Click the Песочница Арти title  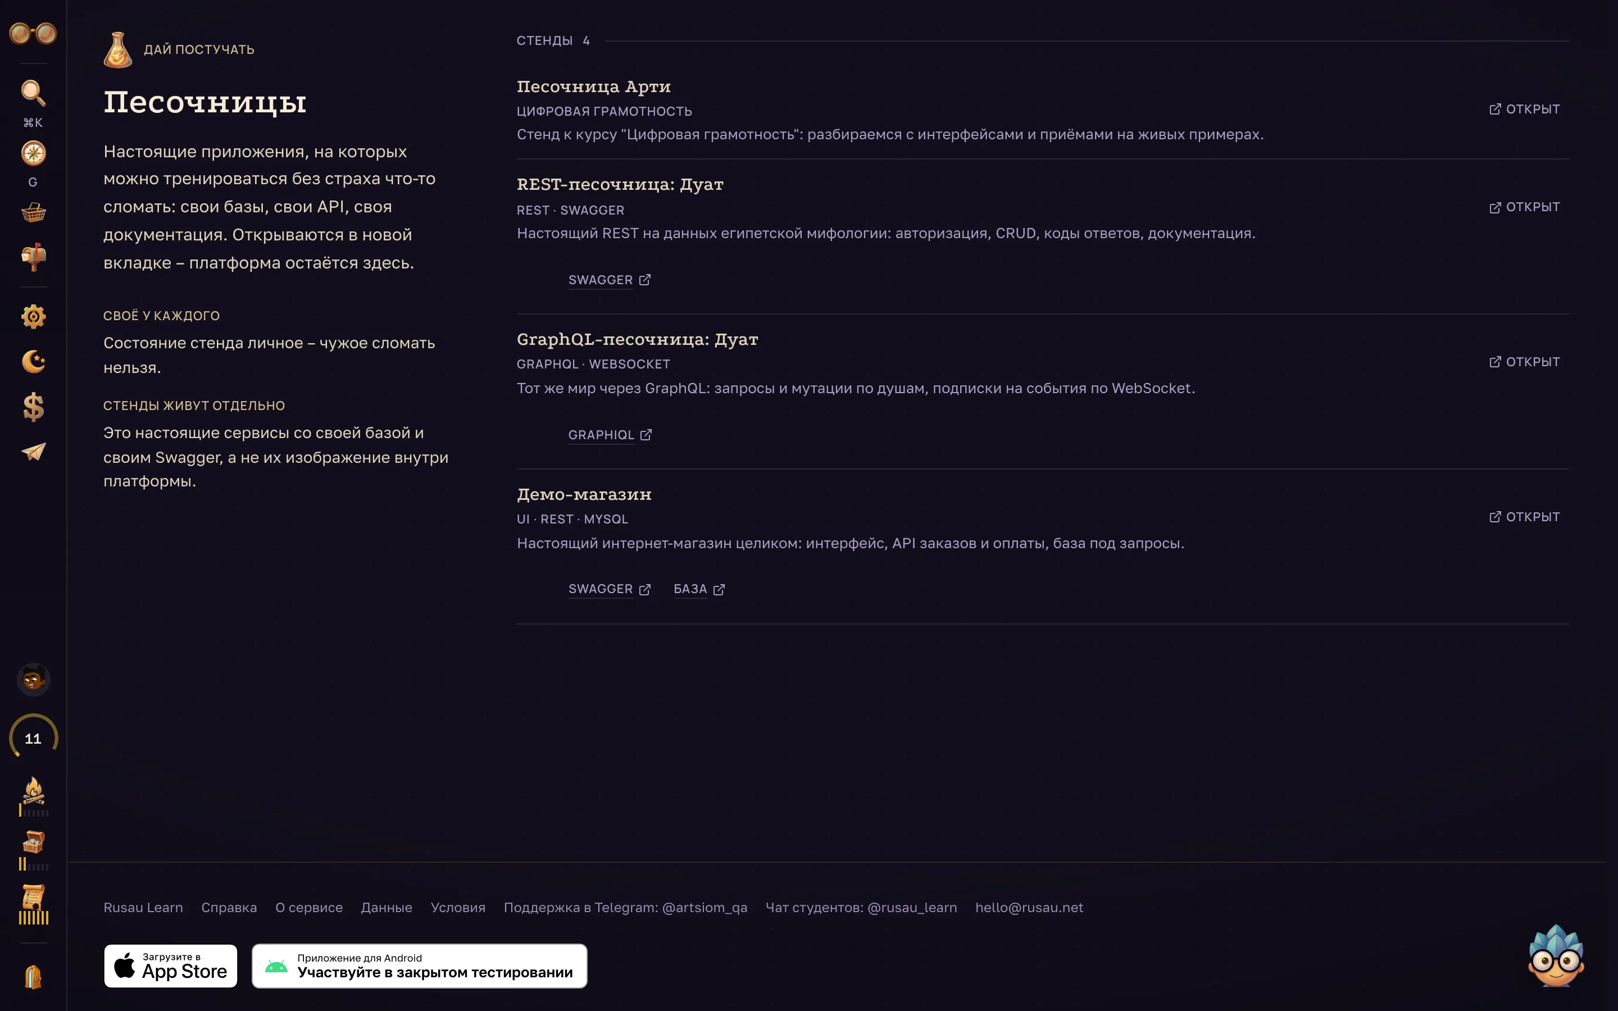pos(594,87)
